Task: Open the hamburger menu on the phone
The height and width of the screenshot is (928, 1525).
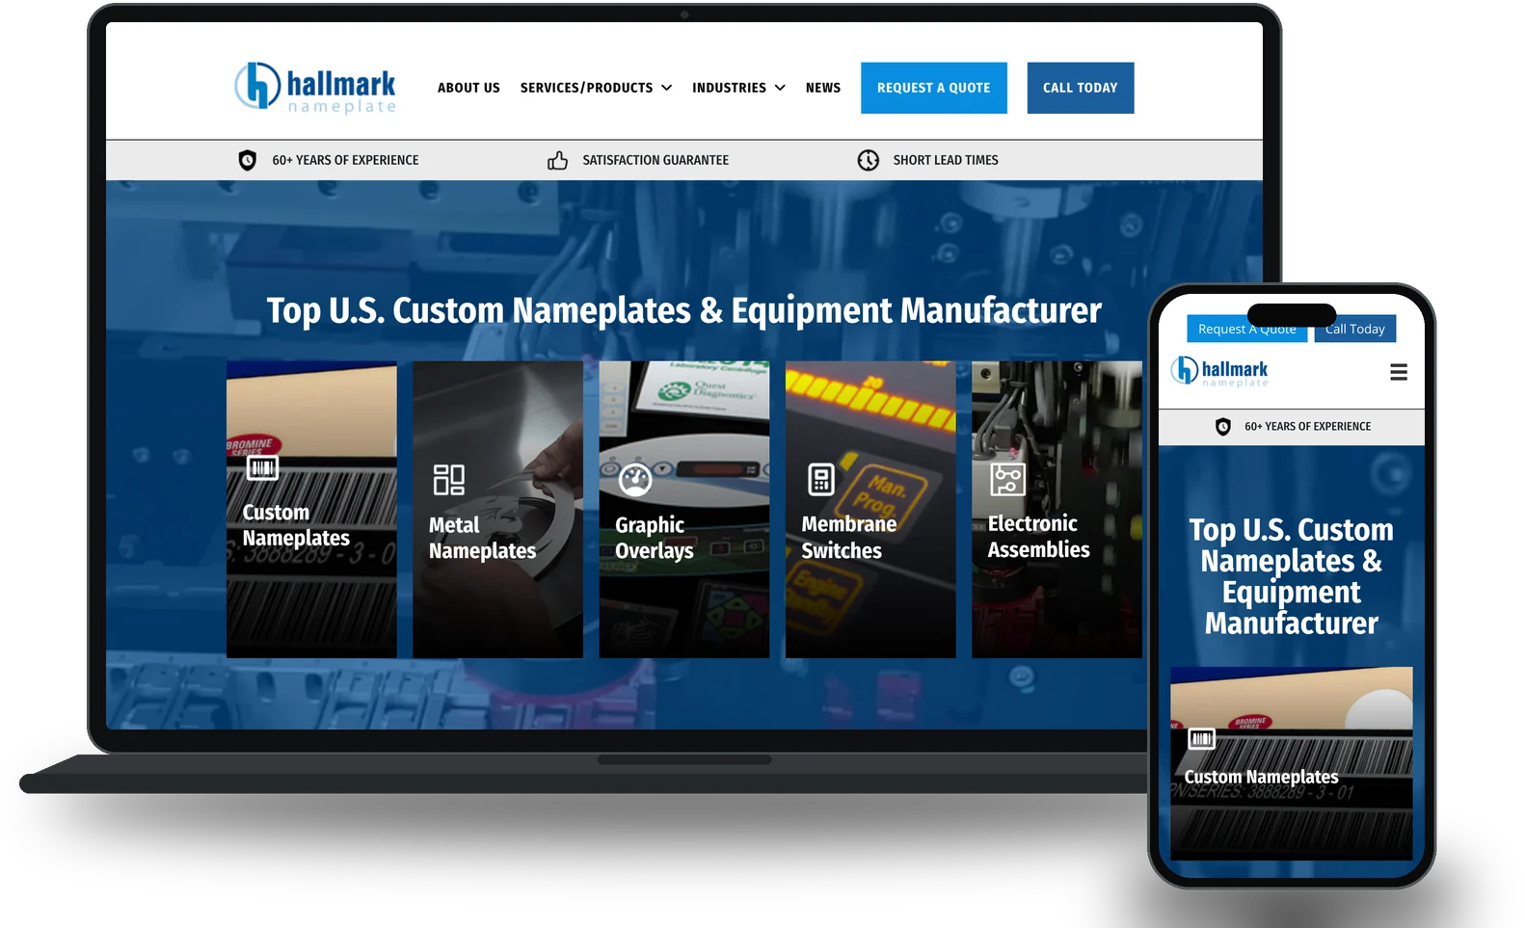Action: point(1399,372)
